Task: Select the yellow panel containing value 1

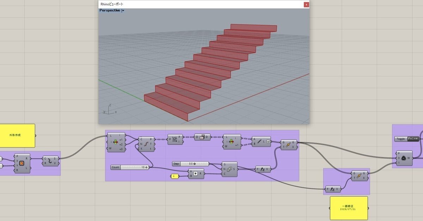Action: (175, 176)
